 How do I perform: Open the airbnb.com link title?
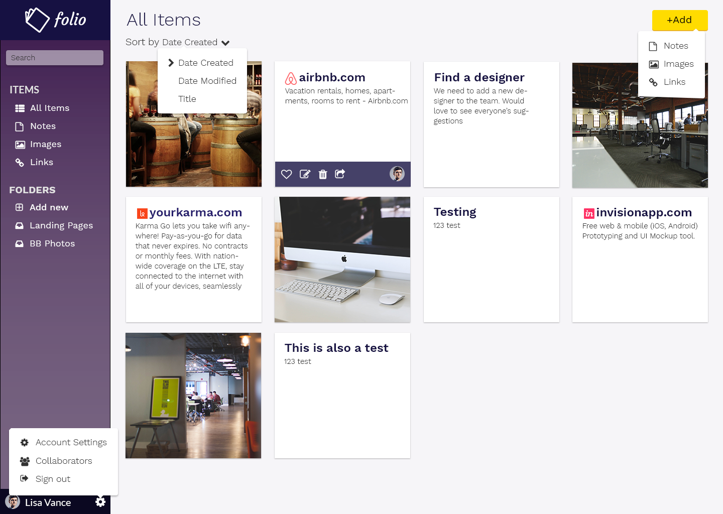click(x=332, y=78)
